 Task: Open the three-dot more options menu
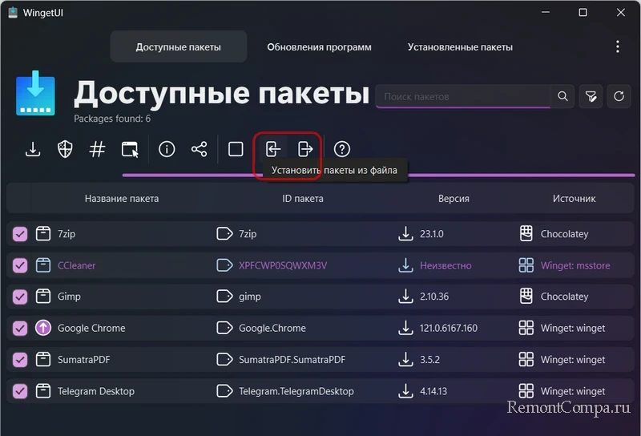click(617, 47)
